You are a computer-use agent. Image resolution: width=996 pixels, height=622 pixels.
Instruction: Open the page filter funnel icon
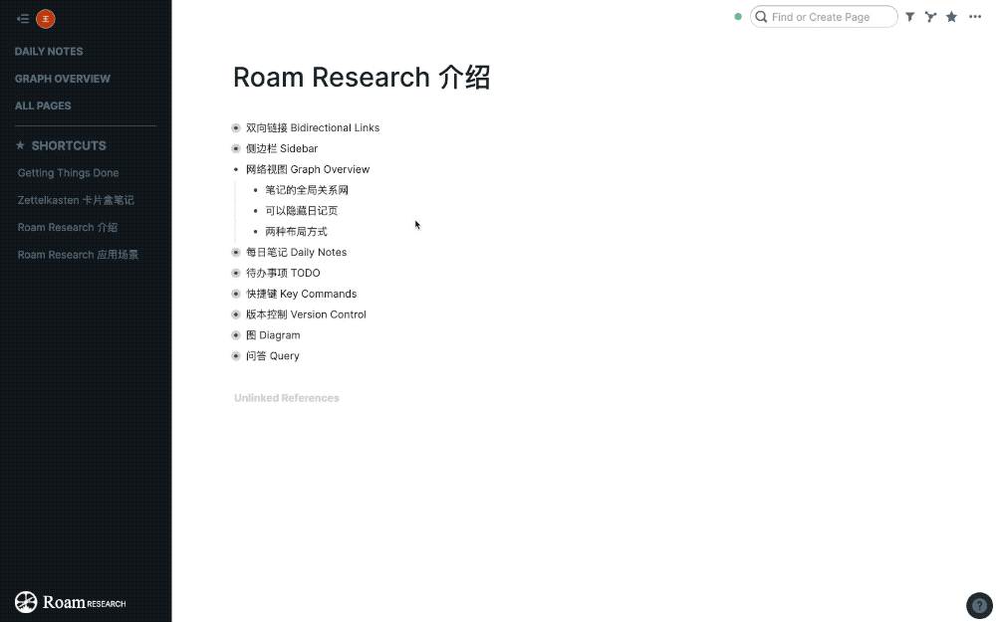910,17
